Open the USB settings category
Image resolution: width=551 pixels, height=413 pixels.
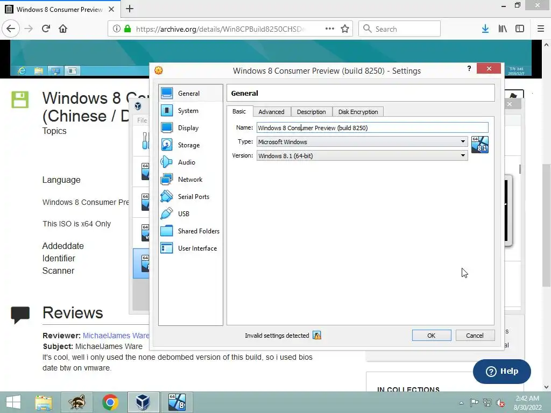190,214
